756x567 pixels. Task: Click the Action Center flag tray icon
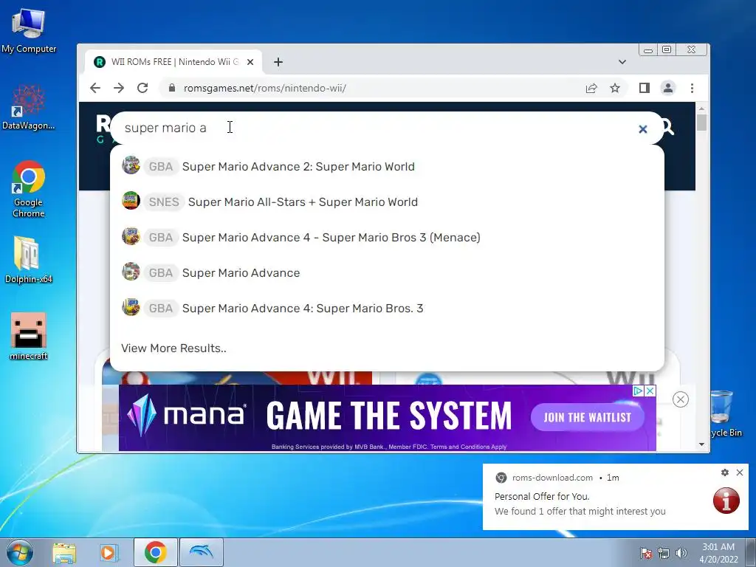[646, 553]
